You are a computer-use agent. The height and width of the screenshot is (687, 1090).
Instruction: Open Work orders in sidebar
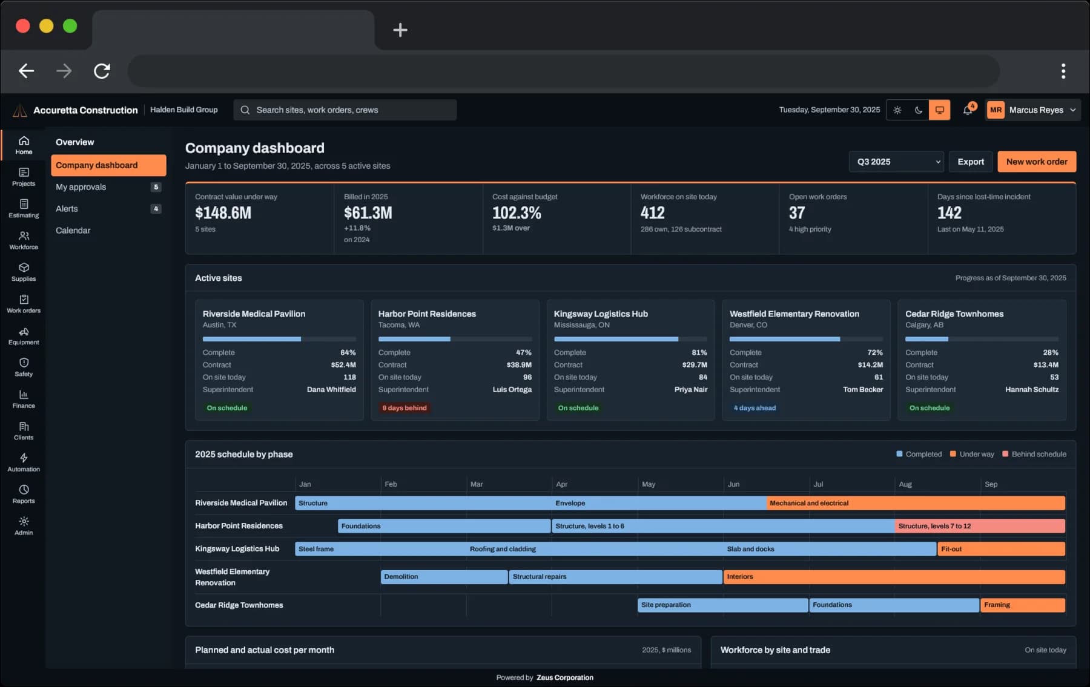click(x=24, y=304)
